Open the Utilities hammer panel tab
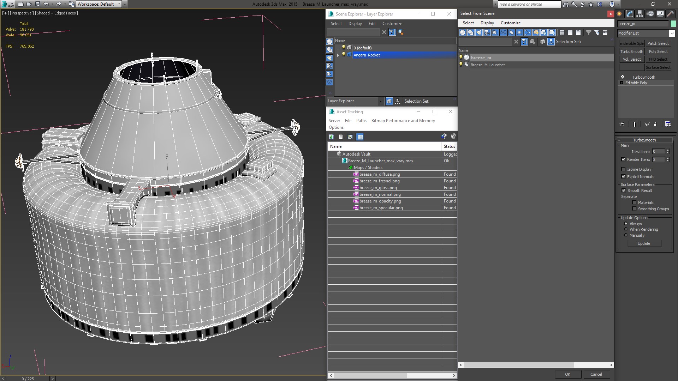Screen dimensions: 678x381 coord(670,14)
